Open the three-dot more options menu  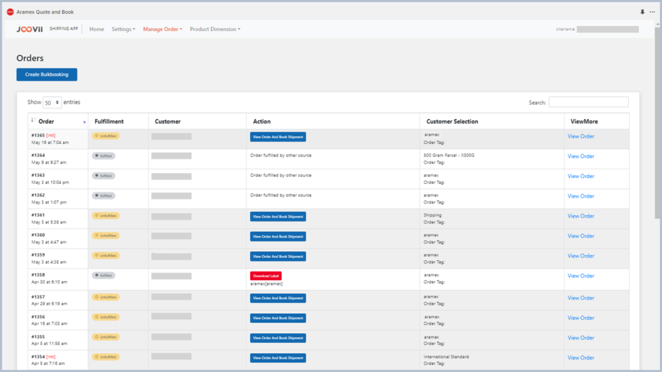pyautogui.click(x=652, y=12)
